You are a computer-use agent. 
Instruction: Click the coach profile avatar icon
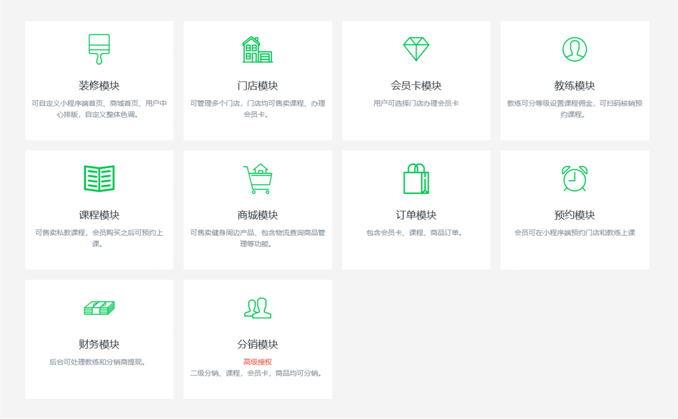pyautogui.click(x=575, y=49)
